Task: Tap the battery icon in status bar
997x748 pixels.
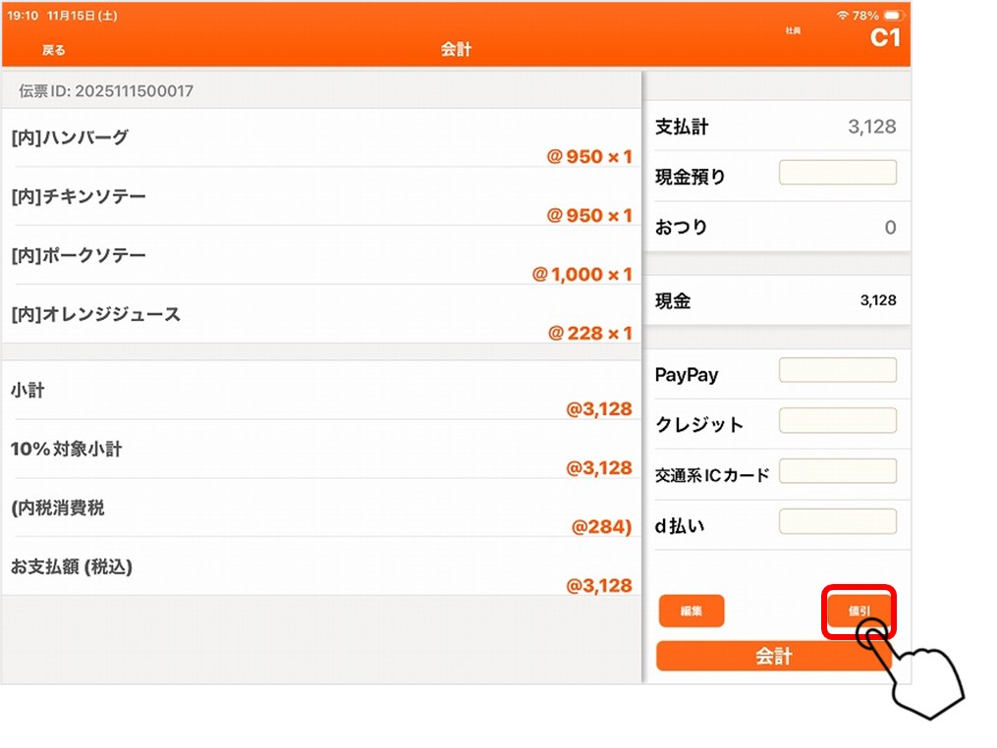Action: (x=893, y=16)
